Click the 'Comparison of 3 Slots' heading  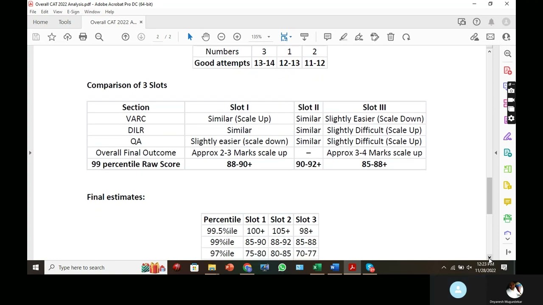pos(127,85)
